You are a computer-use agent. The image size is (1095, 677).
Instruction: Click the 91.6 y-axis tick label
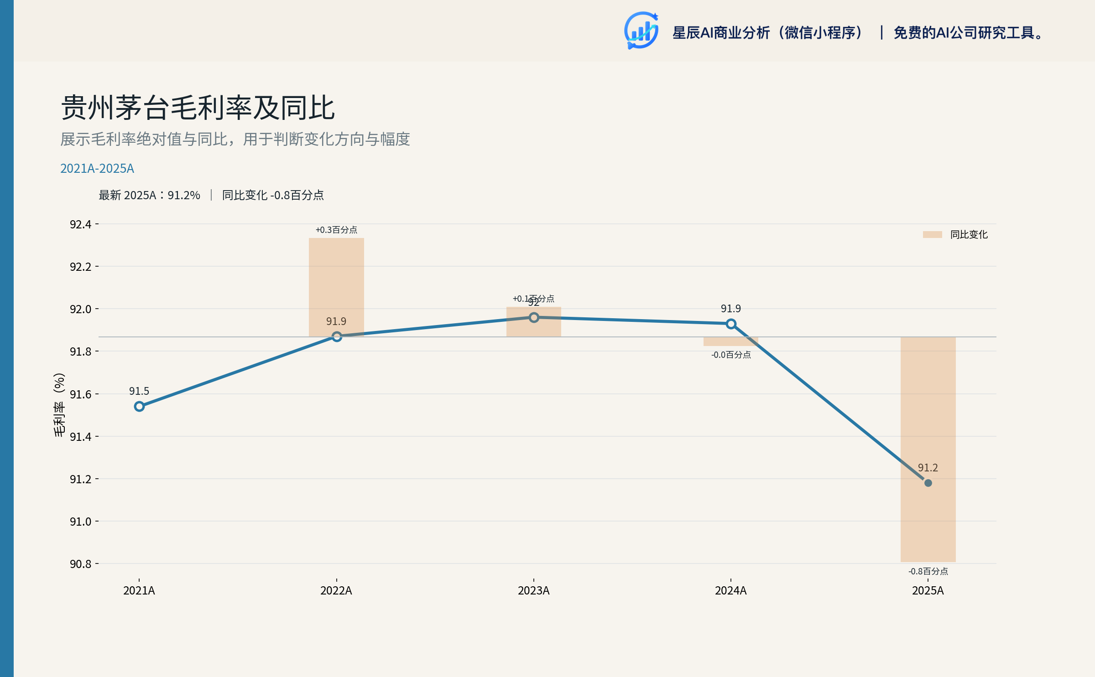pyautogui.click(x=81, y=394)
